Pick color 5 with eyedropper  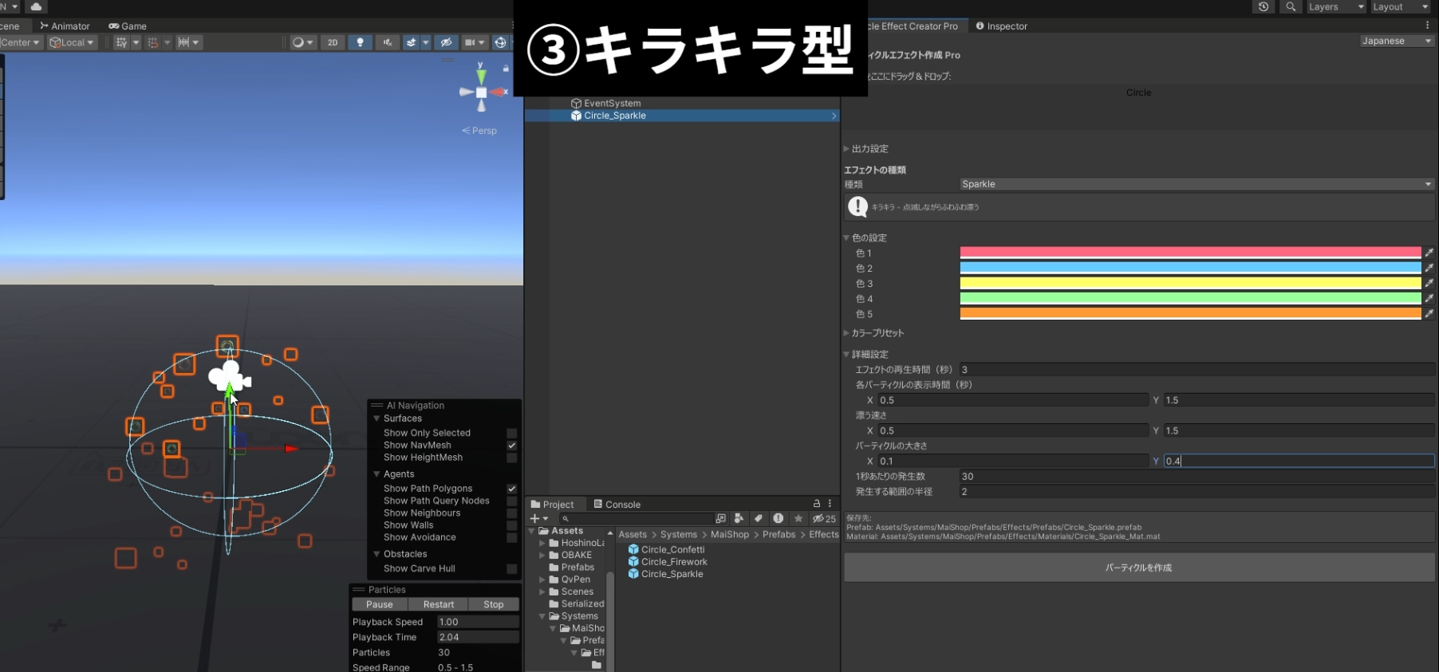coord(1429,313)
